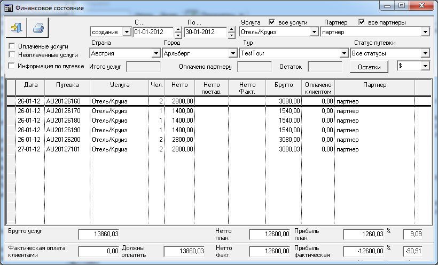Image resolution: width=438 pixels, height=265 pixels.
Task: Expand the 'Статус путевки' dropdown
Action: [425, 53]
